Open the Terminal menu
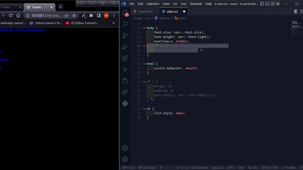Screen dimensions: 303x170 (x=196, y=4)
